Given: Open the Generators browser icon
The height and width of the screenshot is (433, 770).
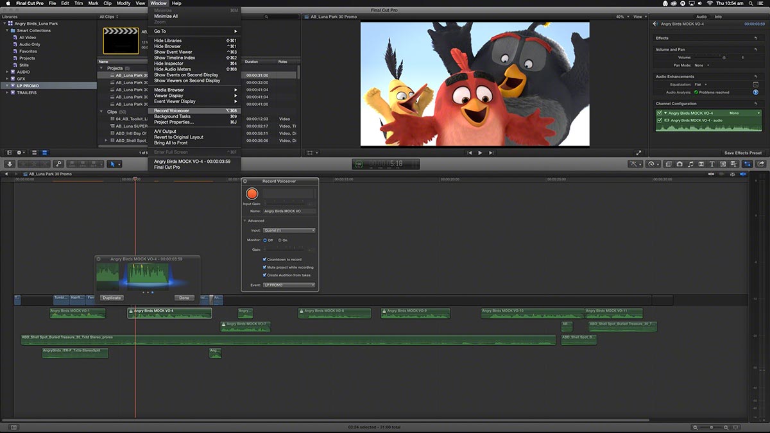Looking at the screenshot, I should pos(723,164).
